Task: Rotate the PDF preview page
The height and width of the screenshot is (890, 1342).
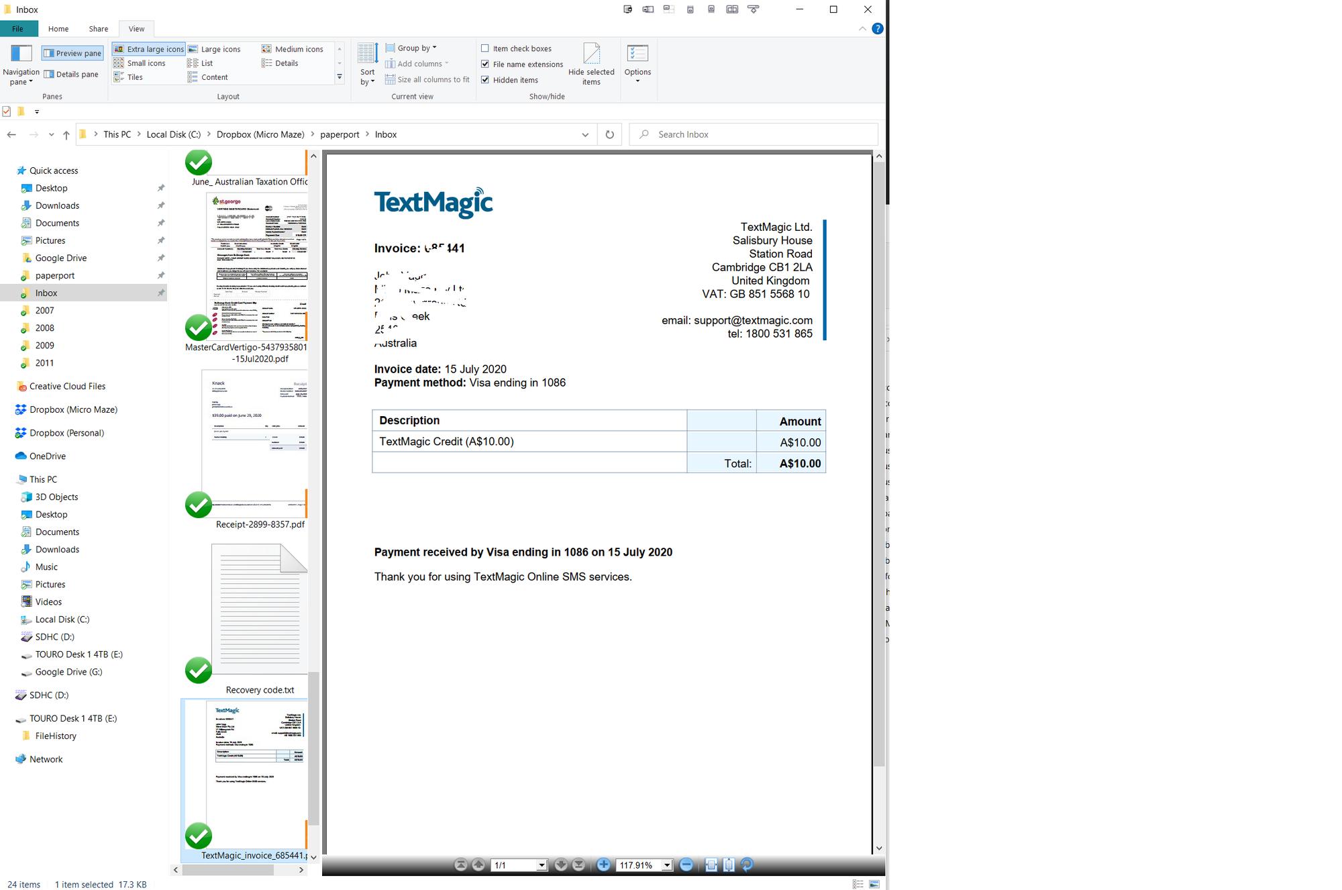Action: pos(747,864)
